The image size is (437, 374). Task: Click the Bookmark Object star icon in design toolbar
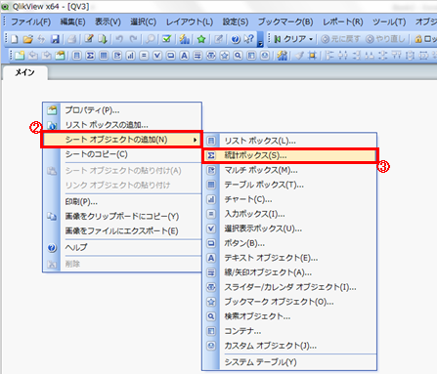pyautogui.click(x=224, y=56)
